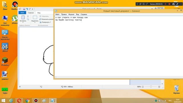Undo the last action in Paint
183x103 pixels.
[27, 9]
